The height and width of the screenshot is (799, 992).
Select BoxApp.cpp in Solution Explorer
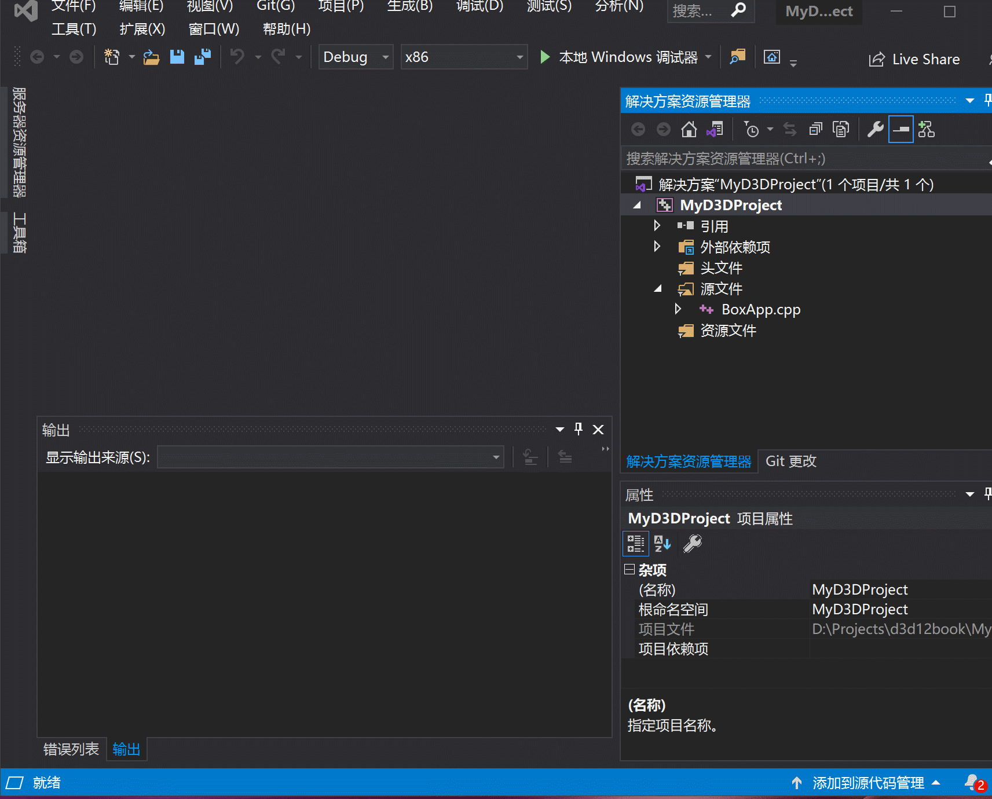click(760, 309)
